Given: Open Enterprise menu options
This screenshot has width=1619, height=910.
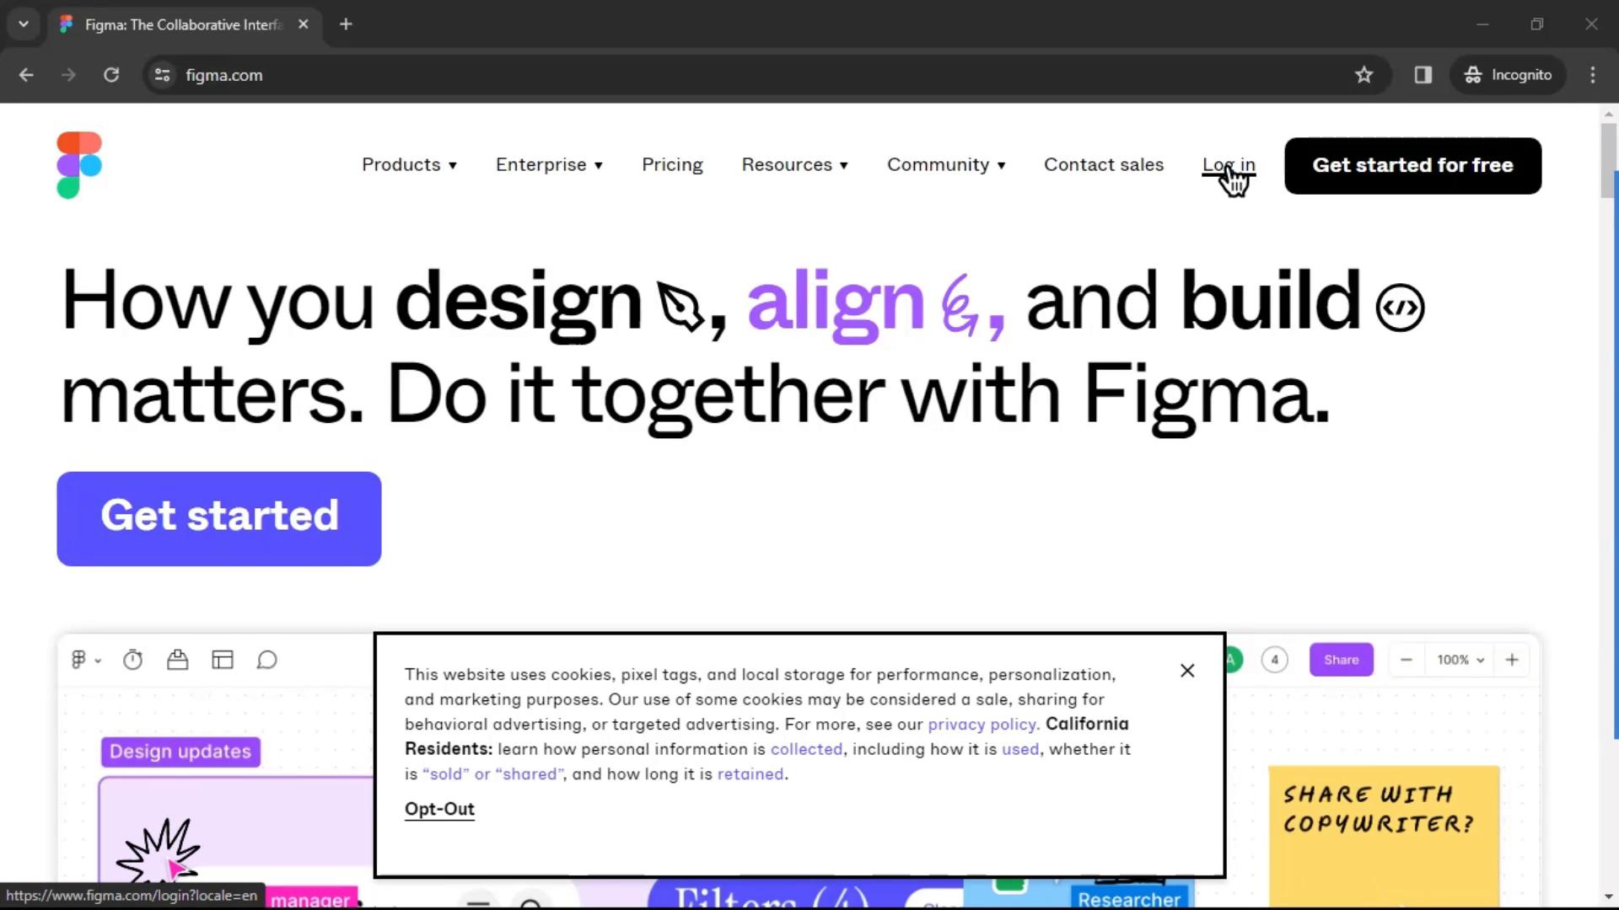Looking at the screenshot, I should (x=548, y=164).
